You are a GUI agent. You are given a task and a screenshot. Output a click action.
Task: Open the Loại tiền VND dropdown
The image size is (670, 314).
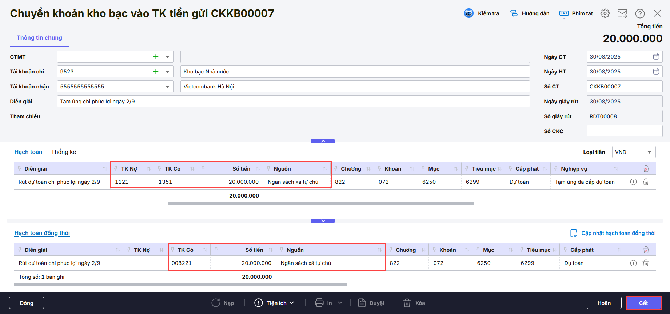point(649,152)
